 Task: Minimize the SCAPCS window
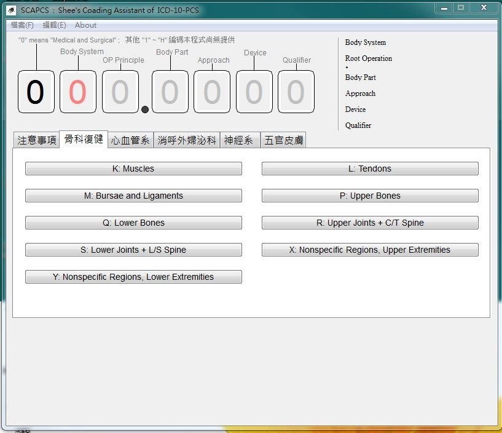pyautogui.click(x=444, y=8)
